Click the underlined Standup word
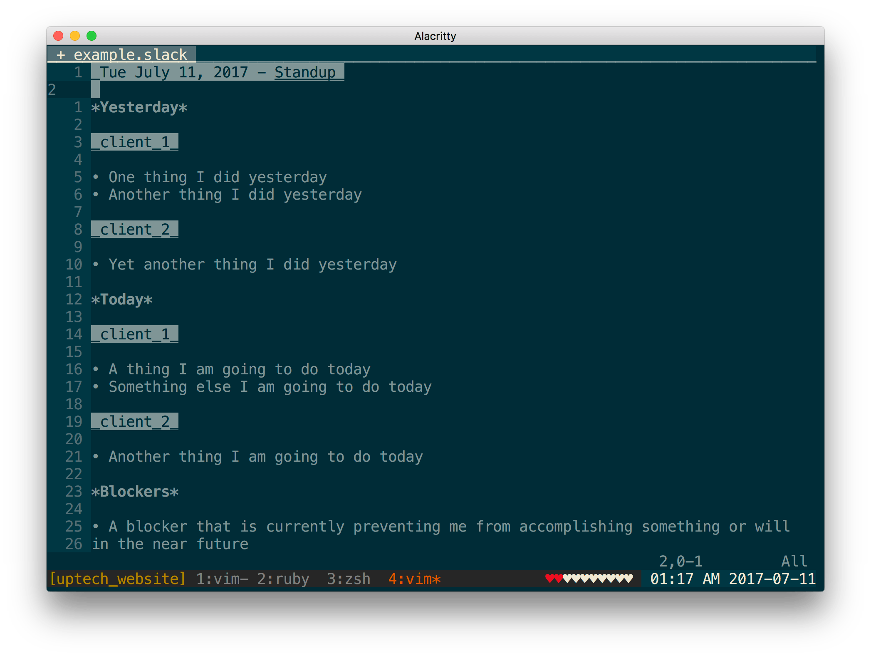871x658 pixels. click(305, 72)
